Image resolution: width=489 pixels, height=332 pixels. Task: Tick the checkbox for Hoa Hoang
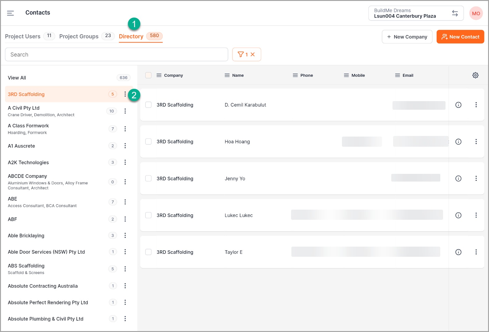[148, 141]
